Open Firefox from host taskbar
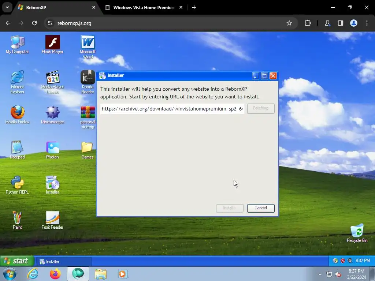Screen dimensions: 375x281 (x=55, y=274)
